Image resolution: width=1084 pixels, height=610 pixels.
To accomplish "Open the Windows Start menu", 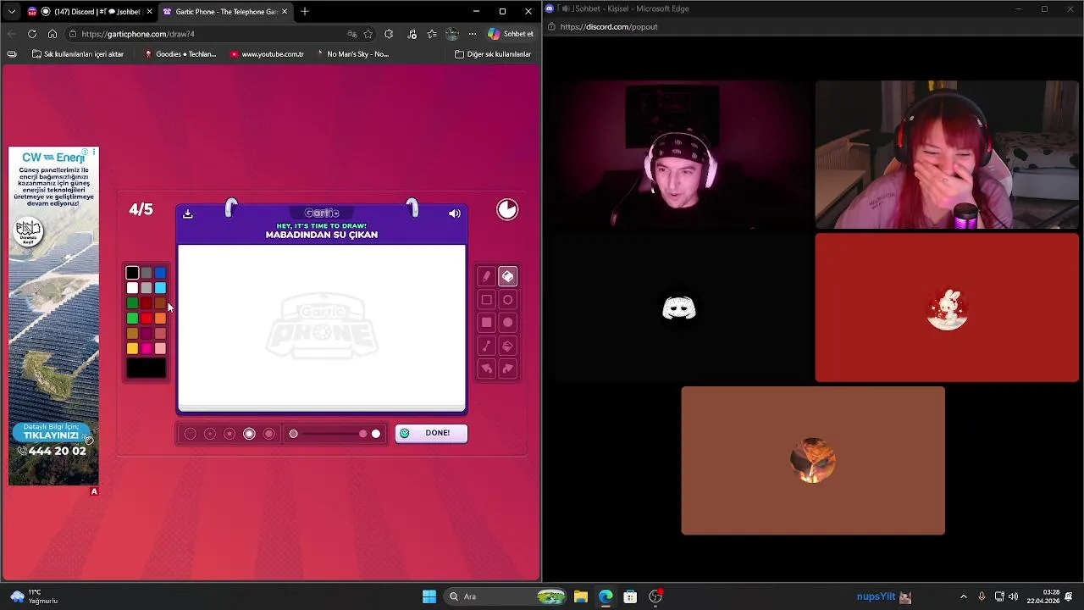I will [429, 596].
